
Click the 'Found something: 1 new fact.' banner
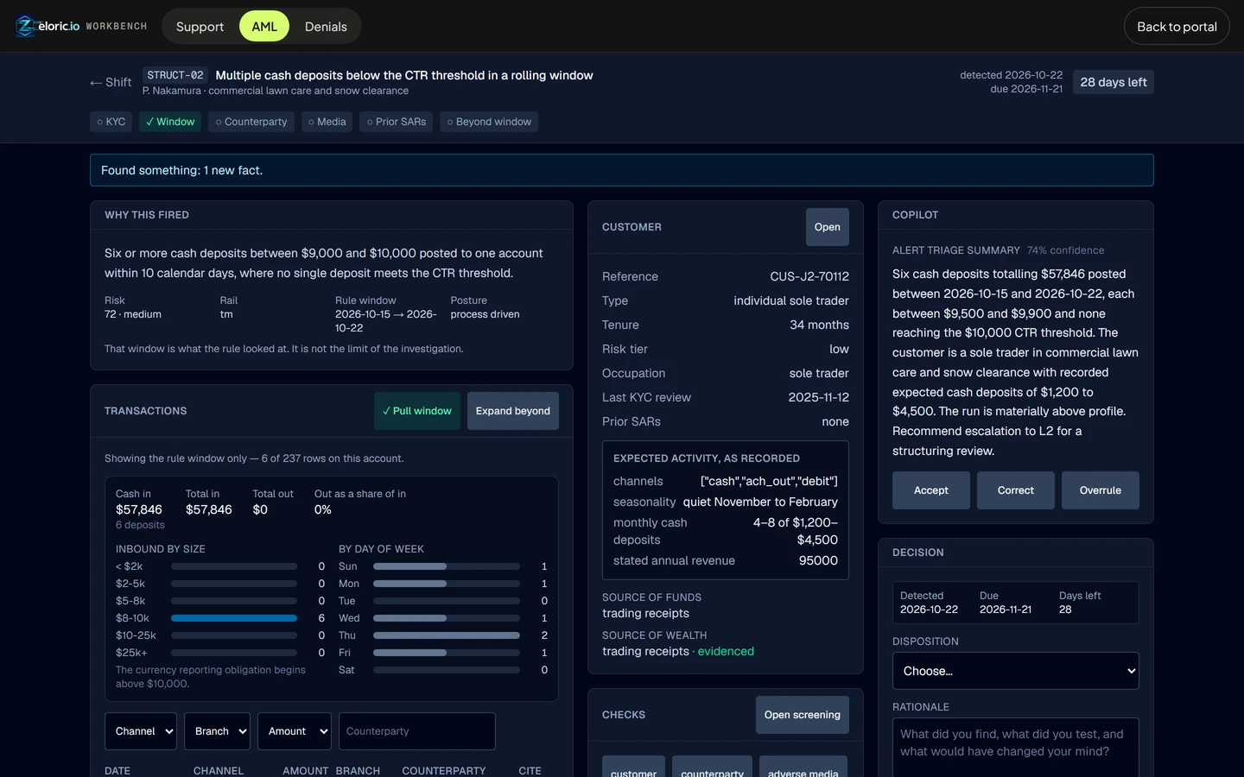click(x=622, y=170)
